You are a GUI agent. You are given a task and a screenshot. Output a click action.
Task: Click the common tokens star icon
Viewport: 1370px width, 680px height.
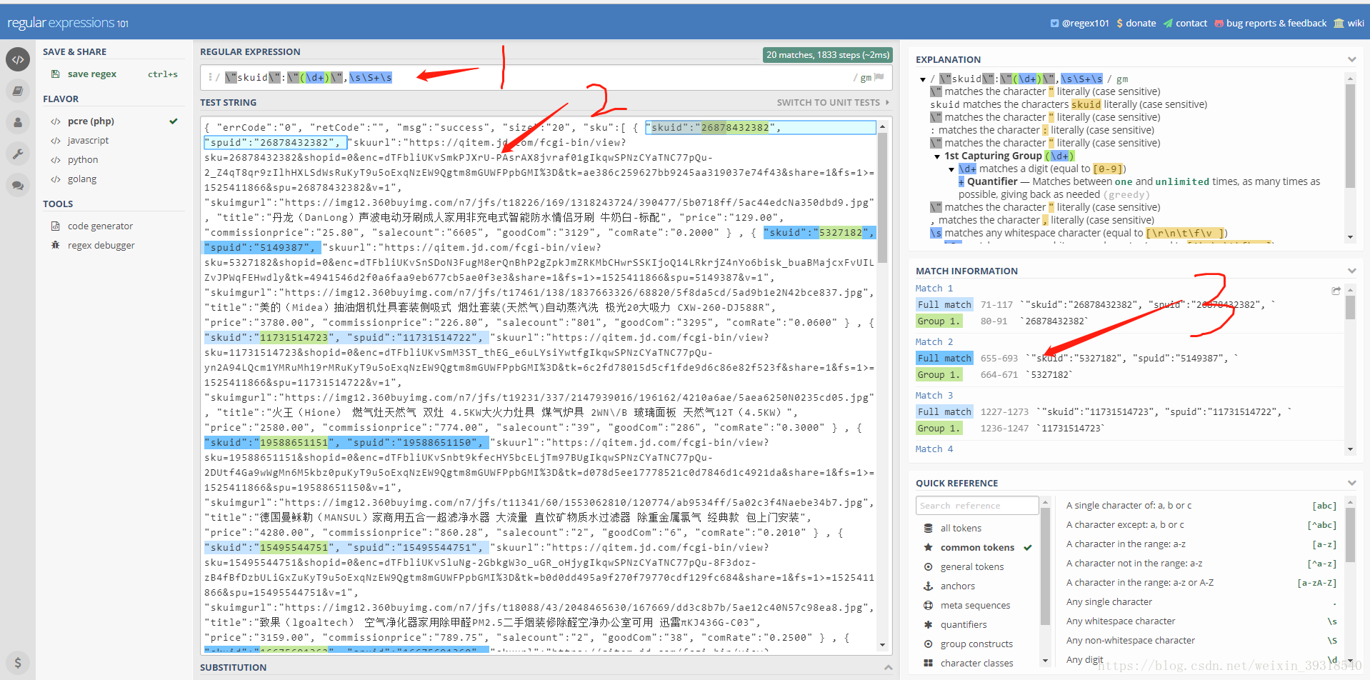(x=928, y=547)
